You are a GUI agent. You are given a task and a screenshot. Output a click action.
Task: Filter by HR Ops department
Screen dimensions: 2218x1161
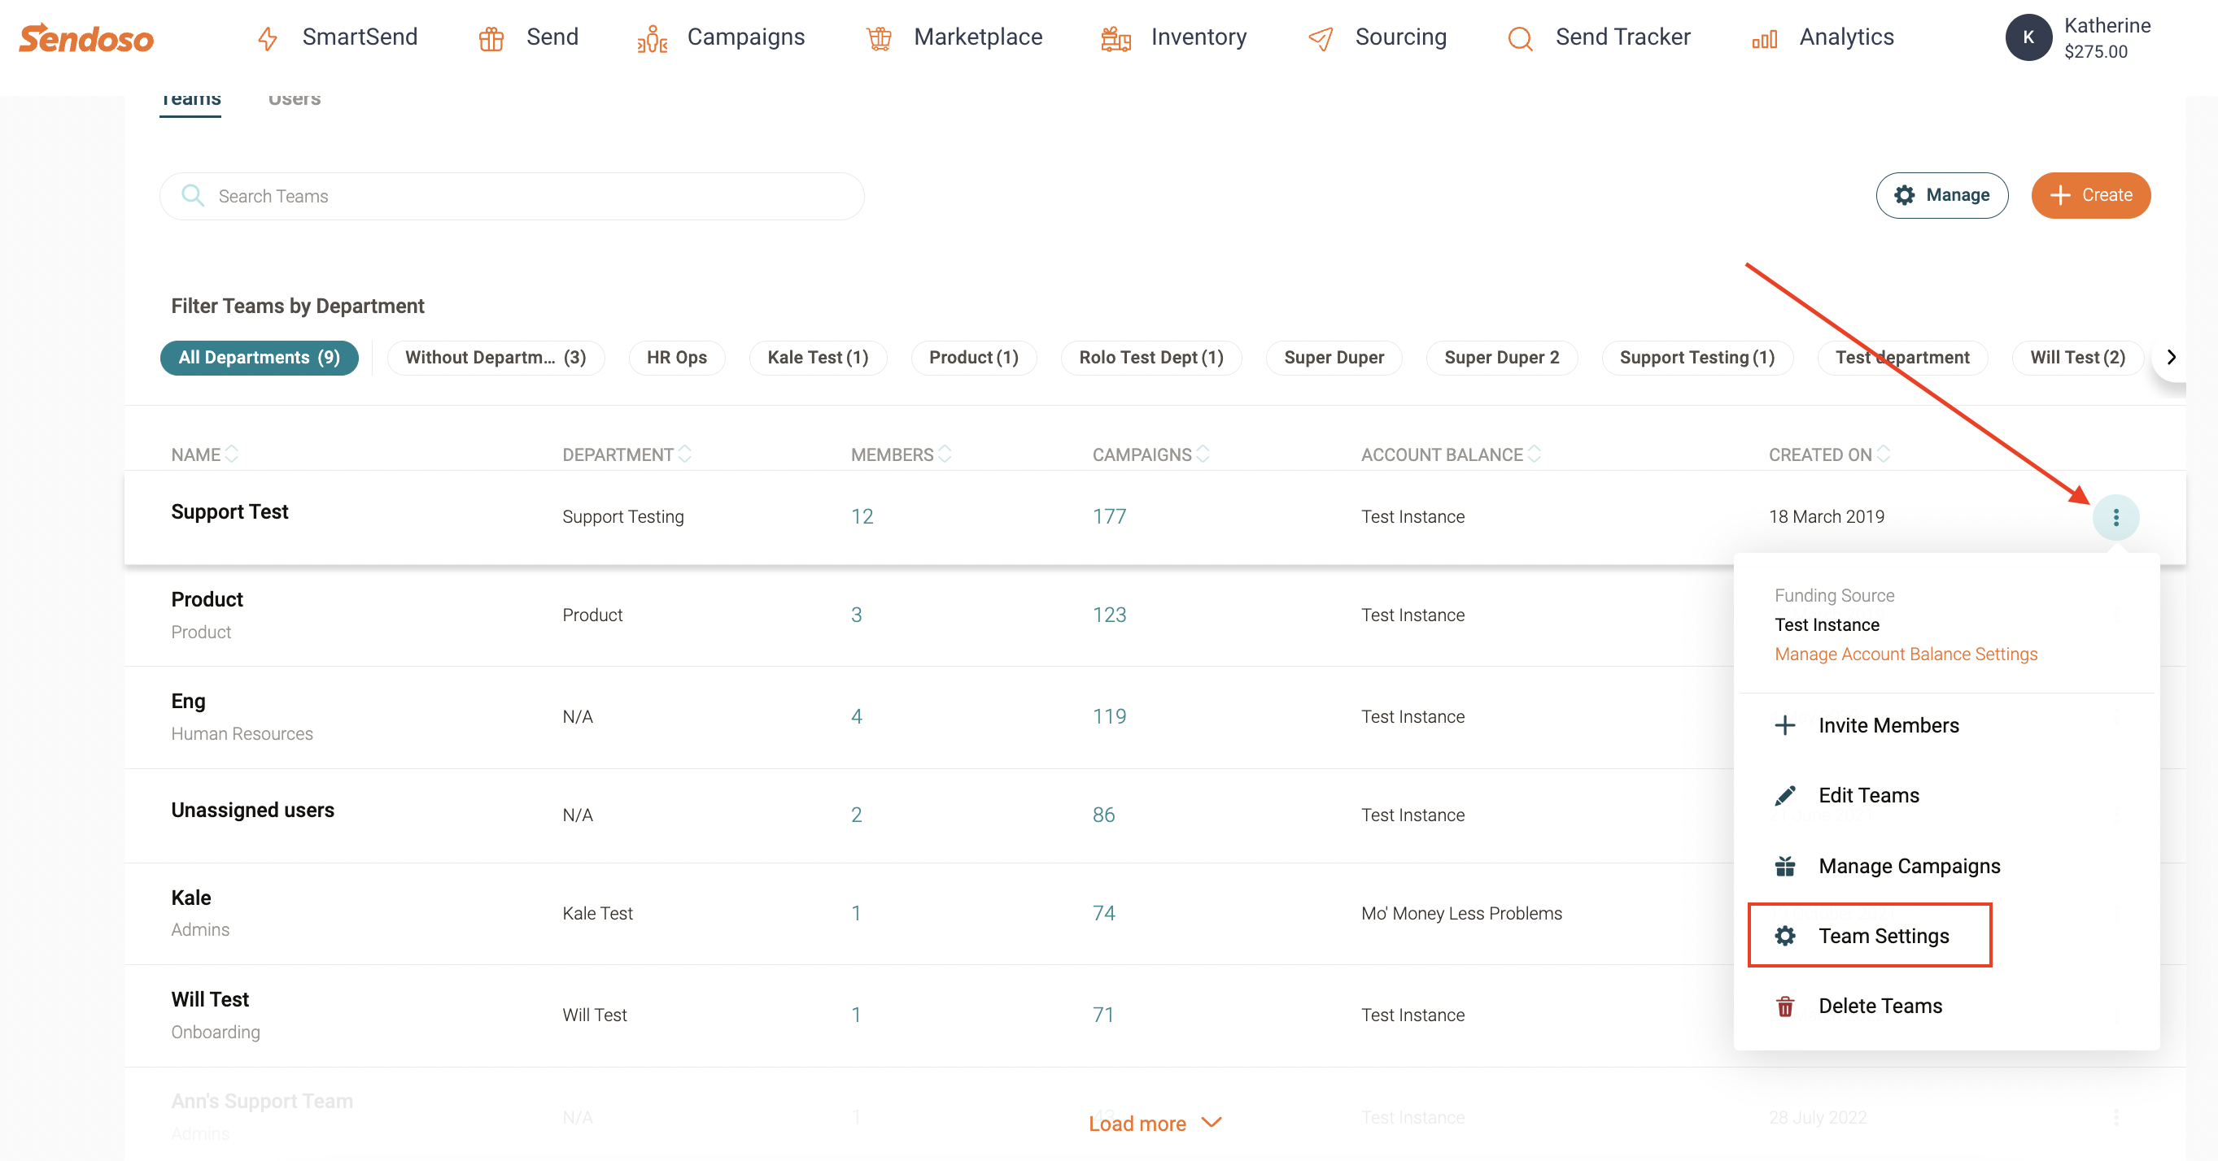(x=677, y=358)
